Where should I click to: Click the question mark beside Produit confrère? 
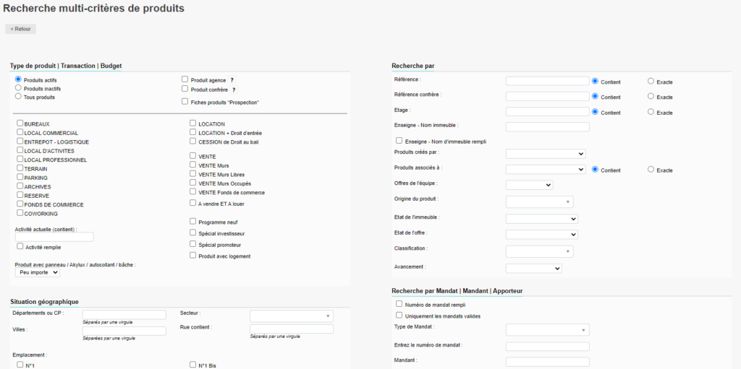click(234, 90)
